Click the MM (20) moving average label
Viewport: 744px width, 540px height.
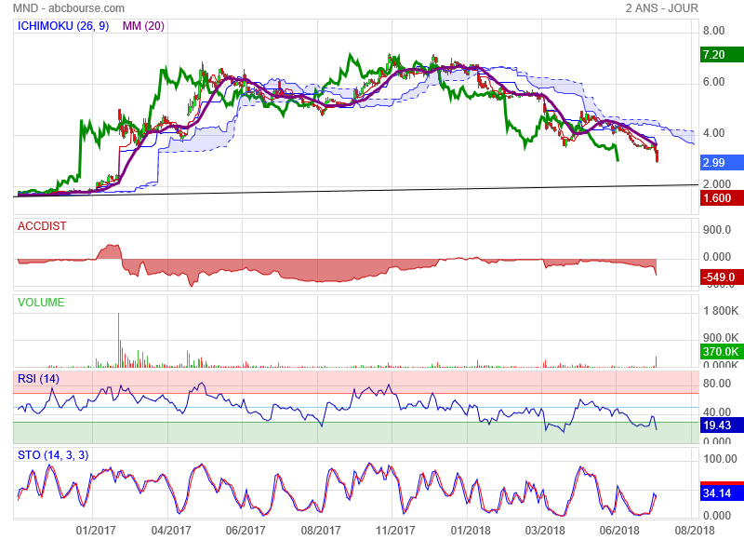[144, 26]
